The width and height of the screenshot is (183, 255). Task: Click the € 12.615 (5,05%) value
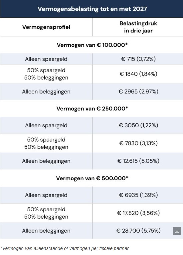coord(138,161)
